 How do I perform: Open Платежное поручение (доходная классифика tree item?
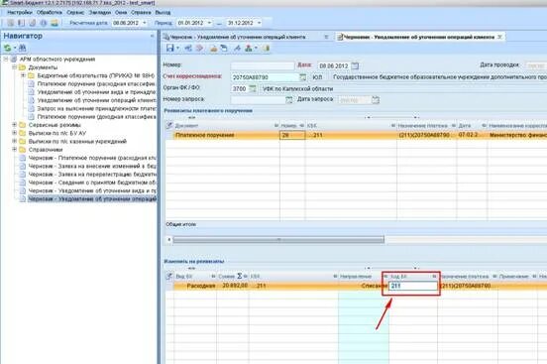(96, 117)
